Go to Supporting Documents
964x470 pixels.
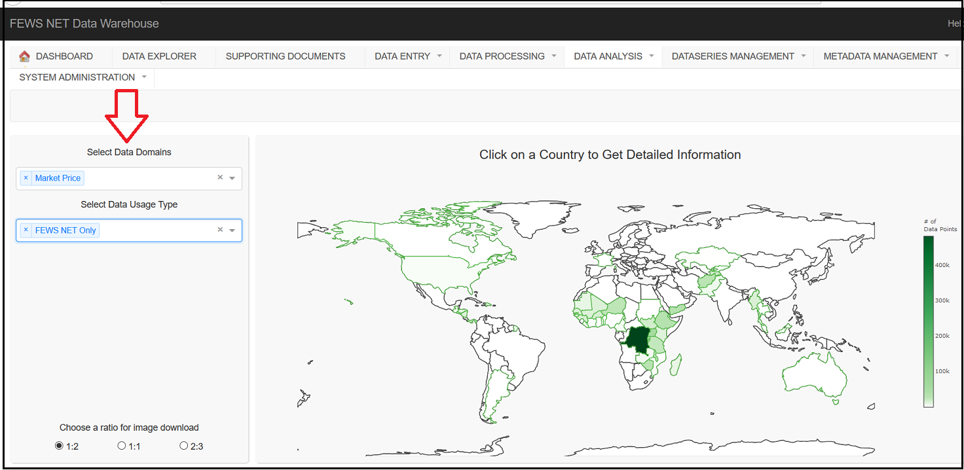coord(286,56)
